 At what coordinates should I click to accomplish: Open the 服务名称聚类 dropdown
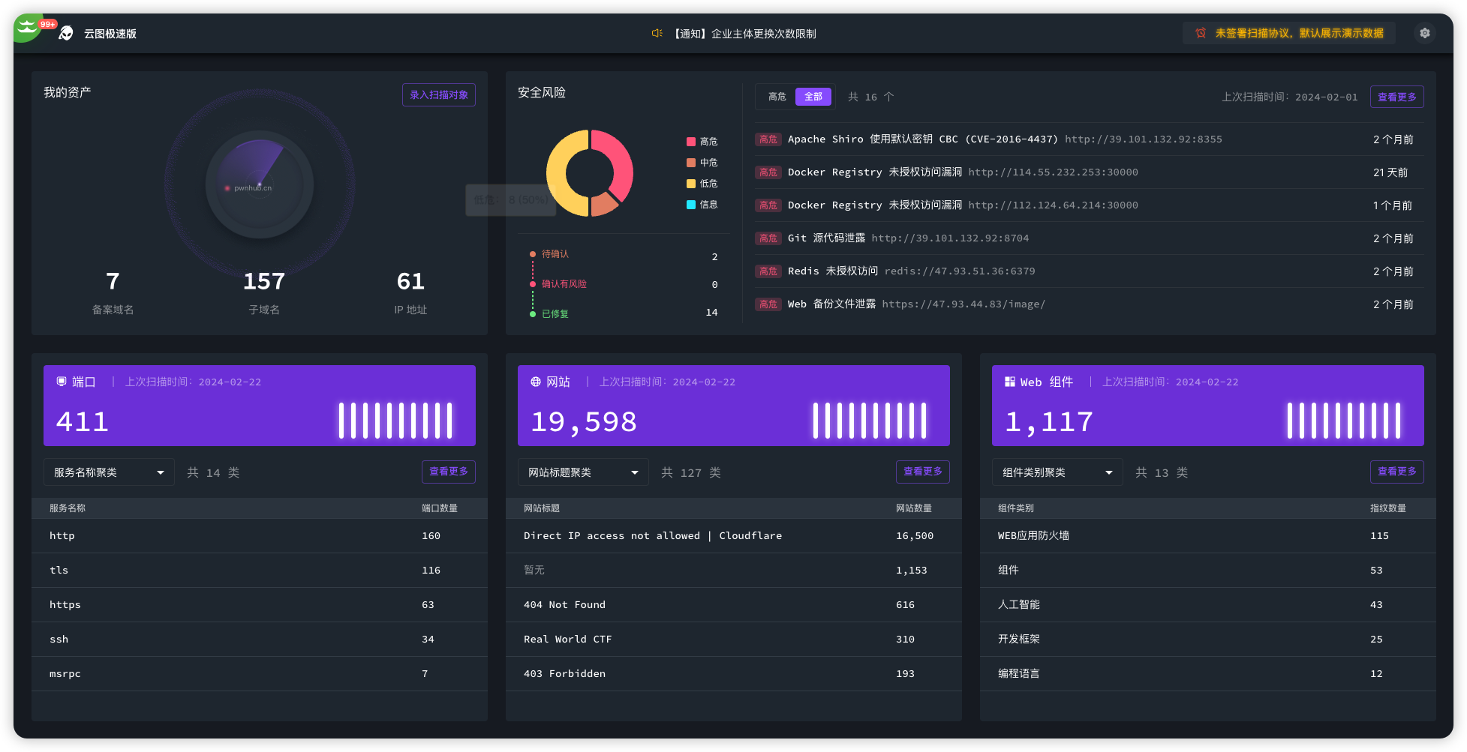point(109,472)
